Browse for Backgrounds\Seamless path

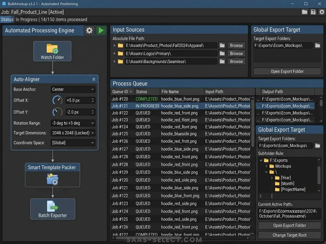(236, 62)
